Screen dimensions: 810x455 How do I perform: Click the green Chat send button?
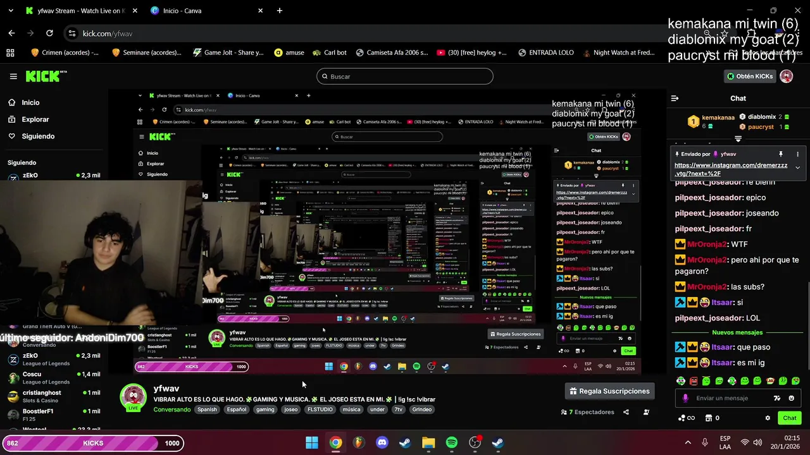click(x=790, y=418)
